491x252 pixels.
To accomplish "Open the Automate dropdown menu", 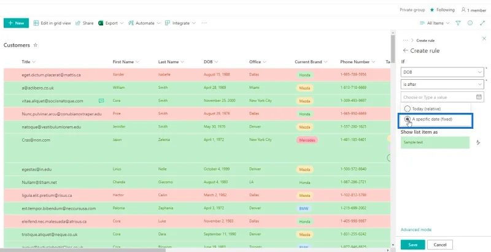I will 144,23.
